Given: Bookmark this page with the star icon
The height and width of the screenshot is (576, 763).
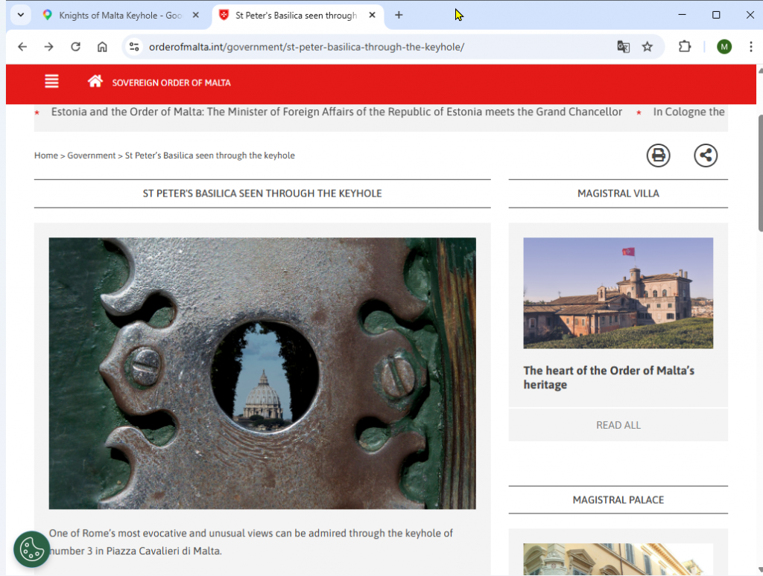Looking at the screenshot, I should [x=648, y=47].
